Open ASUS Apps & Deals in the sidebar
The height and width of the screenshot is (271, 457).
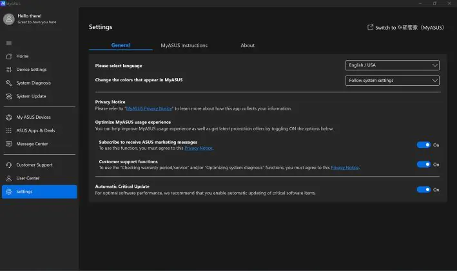(35, 130)
